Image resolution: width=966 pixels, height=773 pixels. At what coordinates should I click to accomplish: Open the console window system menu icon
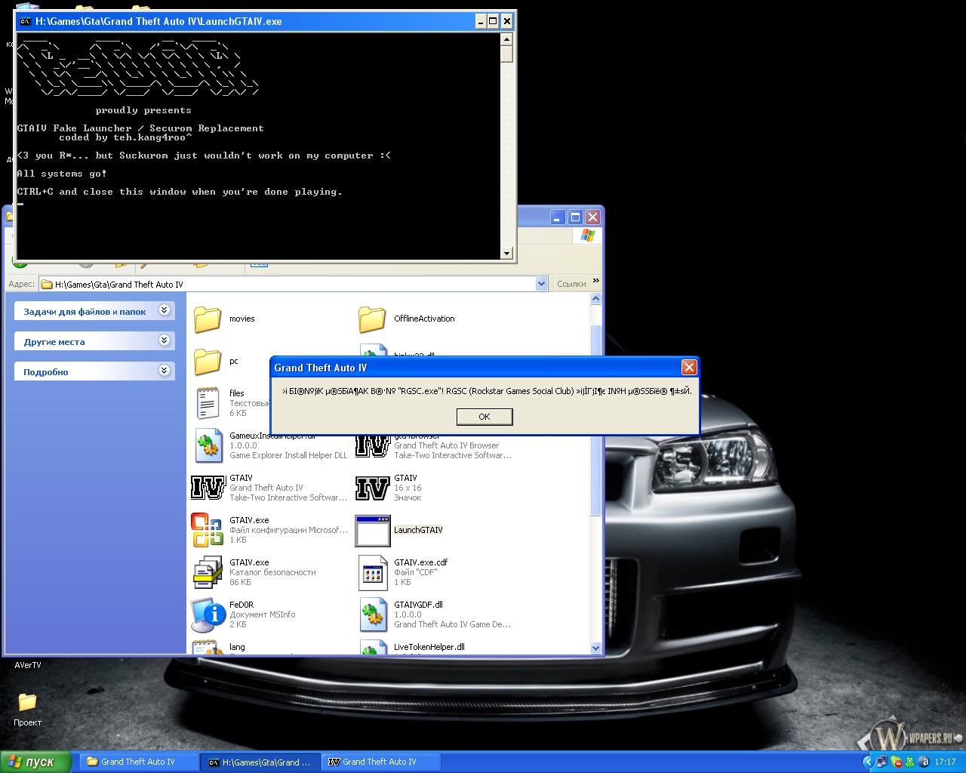[x=25, y=21]
